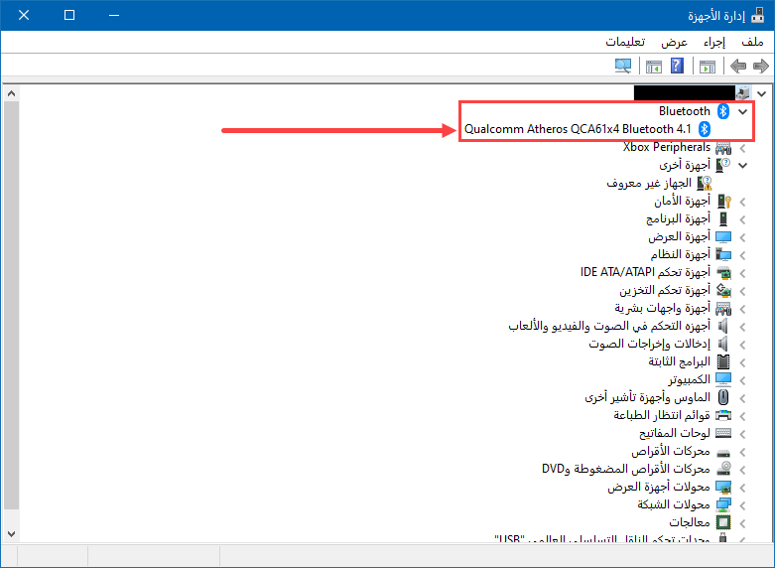Viewport: 775px width, 568px height.
Task: Click the أجهزة البرنامج device icon
Action: [x=723, y=219]
